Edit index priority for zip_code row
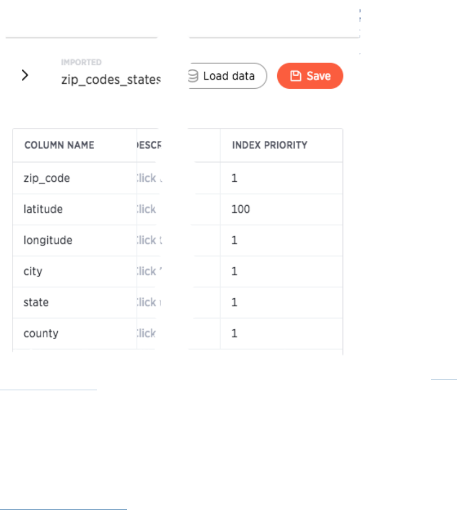Screen dimensions: 457x510 [x=235, y=178]
